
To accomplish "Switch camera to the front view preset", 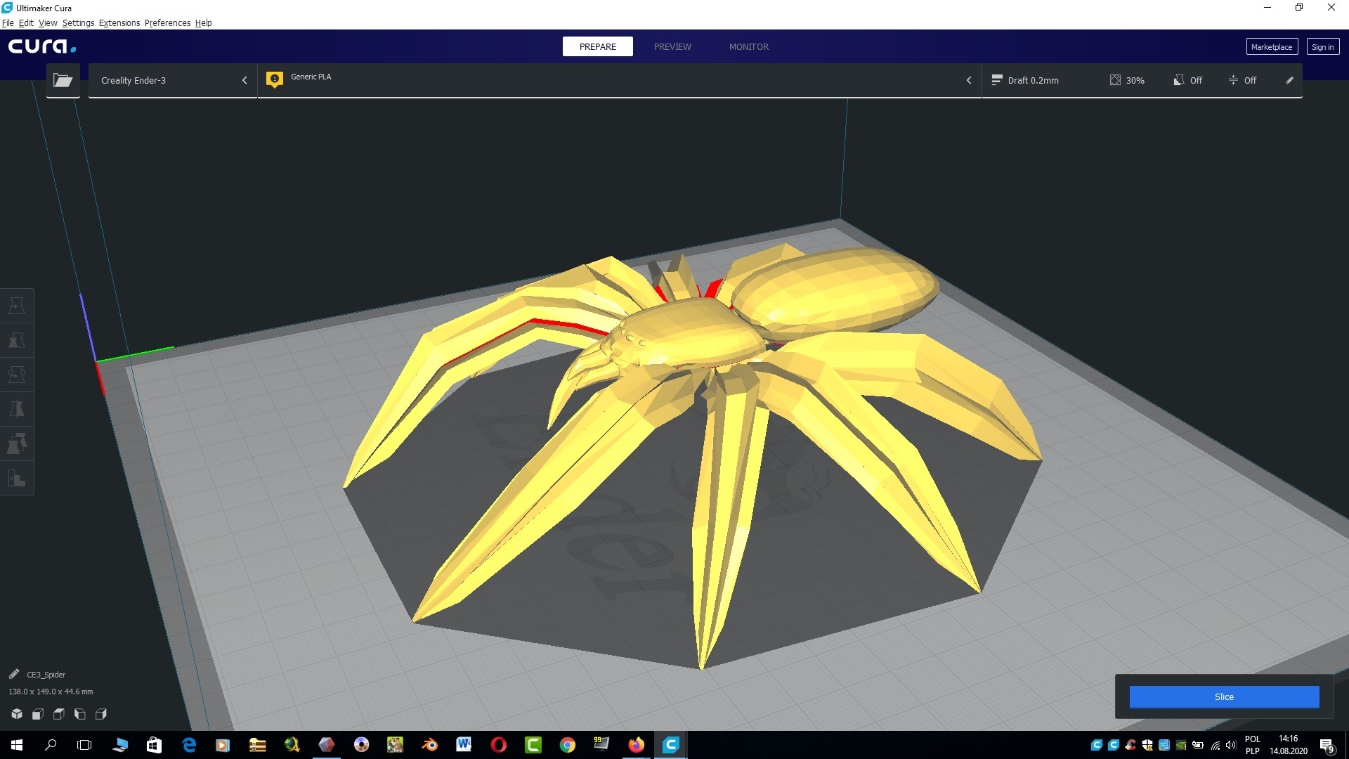I will coord(38,714).
